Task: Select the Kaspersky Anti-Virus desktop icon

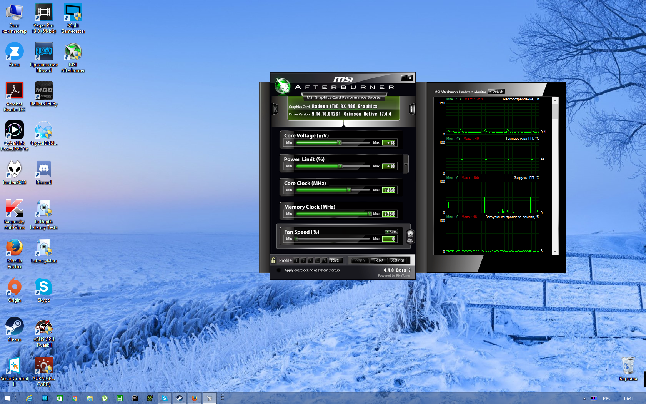Action: click(15, 214)
